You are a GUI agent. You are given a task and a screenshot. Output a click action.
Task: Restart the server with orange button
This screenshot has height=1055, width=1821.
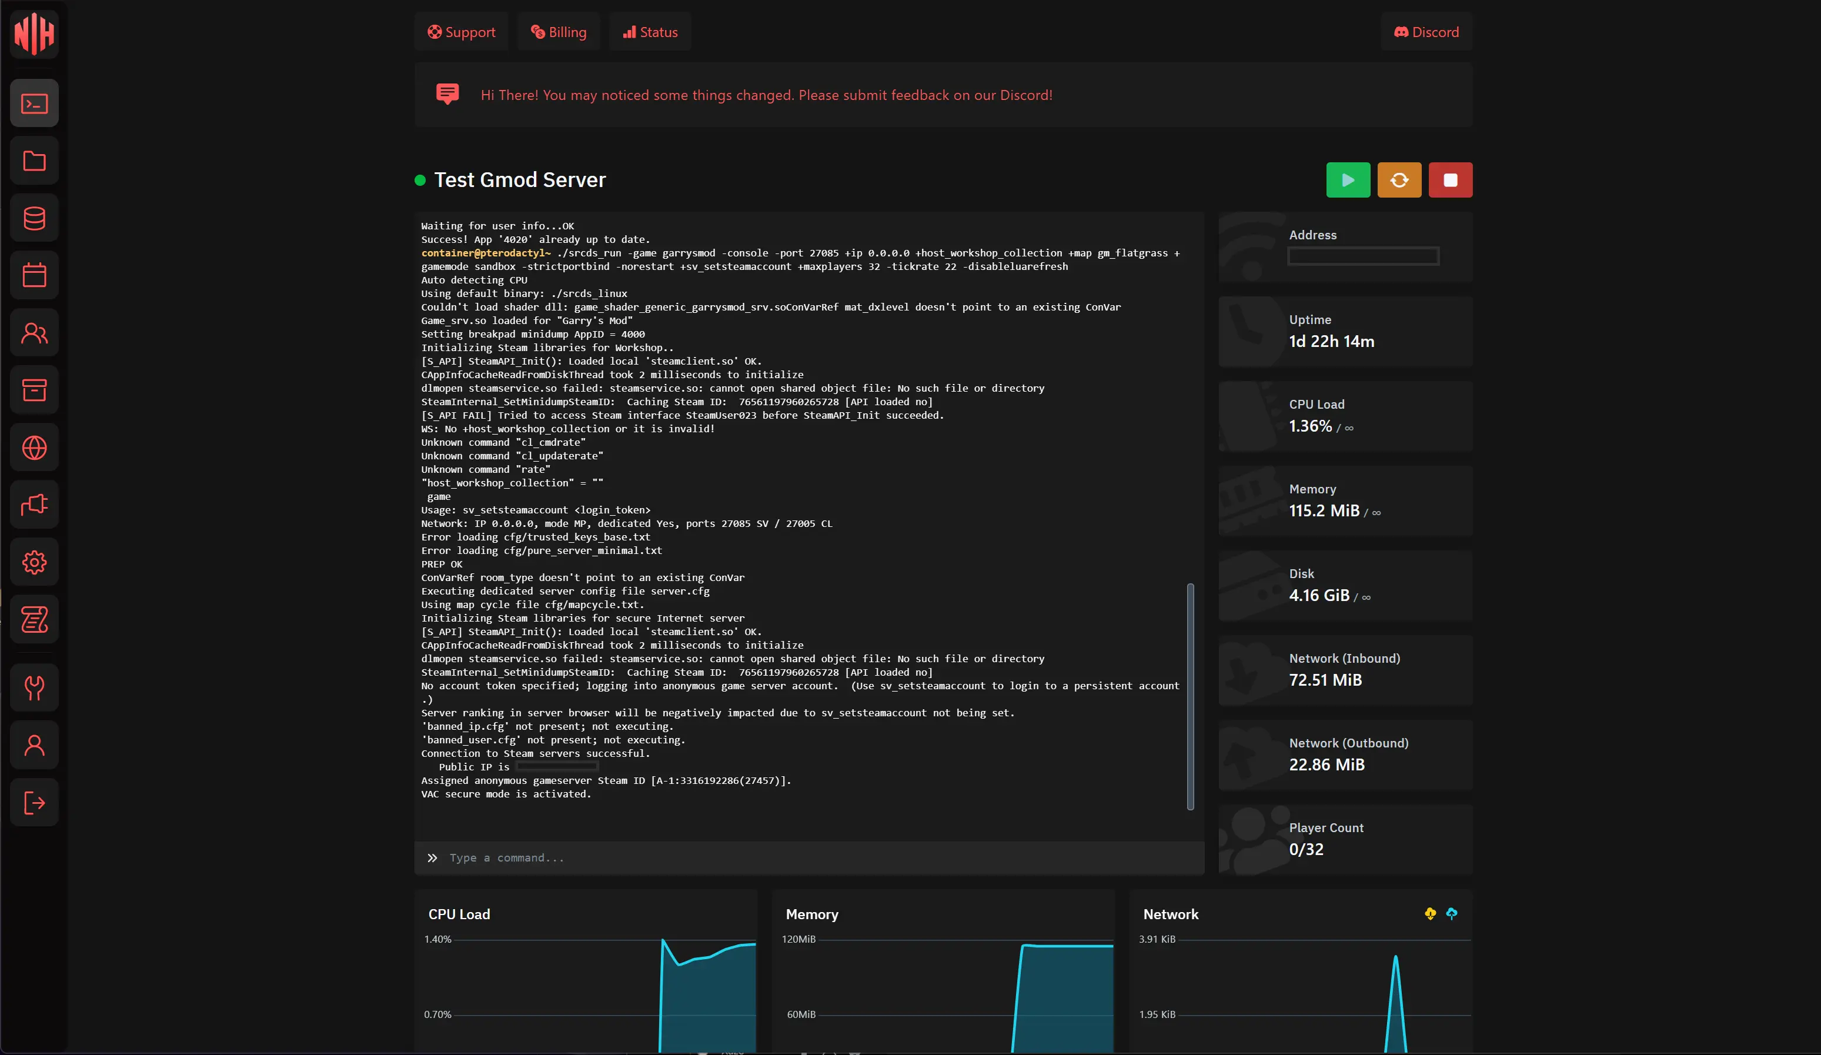(x=1399, y=180)
